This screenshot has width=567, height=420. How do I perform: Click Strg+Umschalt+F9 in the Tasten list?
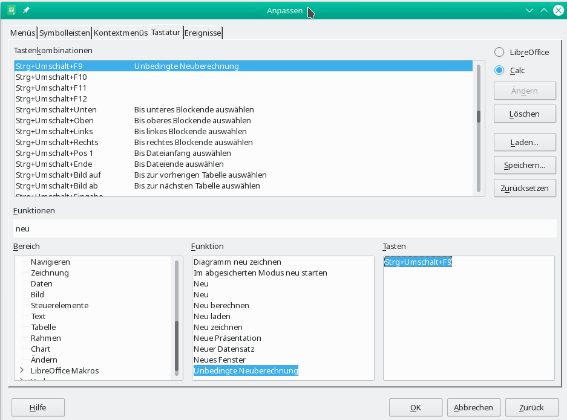pyautogui.click(x=418, y=262)
